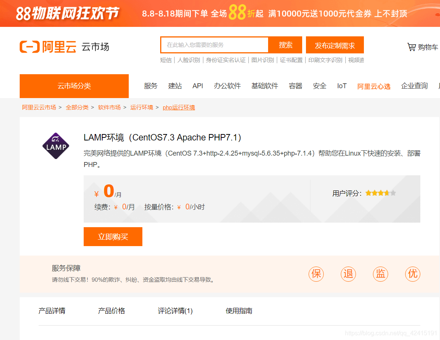Open the shopping cart icon

[411, 47]
